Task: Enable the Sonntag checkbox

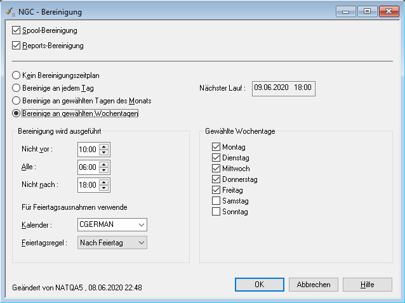Action: [216, 212]
